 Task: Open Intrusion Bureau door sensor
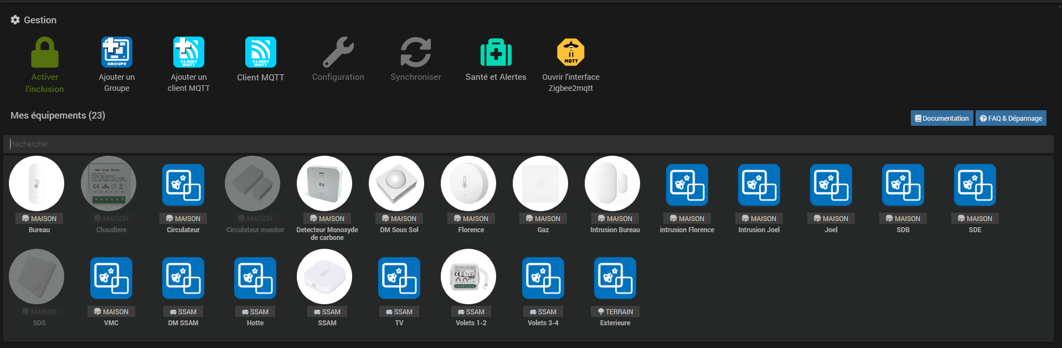click(x=612, y=183)
